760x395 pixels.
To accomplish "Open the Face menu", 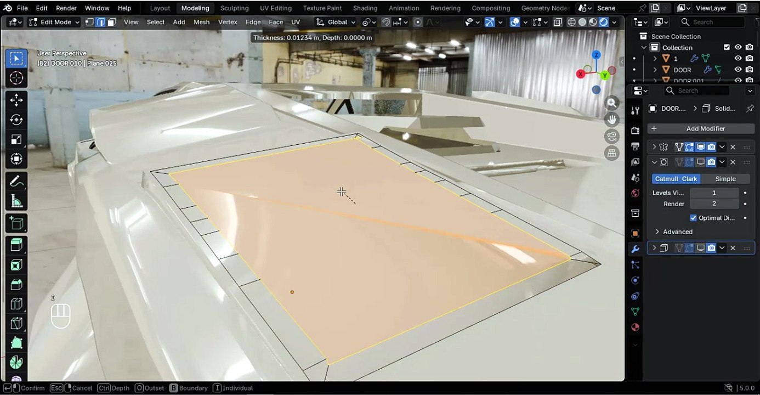I will (x=276, y=22).
